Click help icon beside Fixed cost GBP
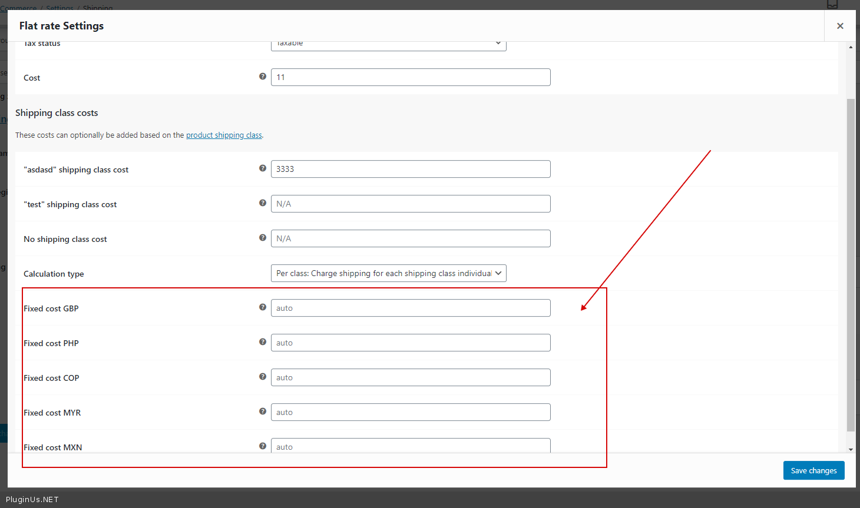 263,307
